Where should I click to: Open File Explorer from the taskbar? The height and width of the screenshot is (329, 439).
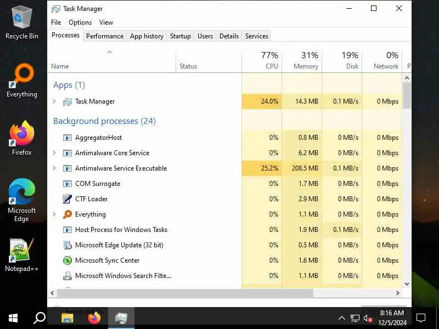click(67, 318)
